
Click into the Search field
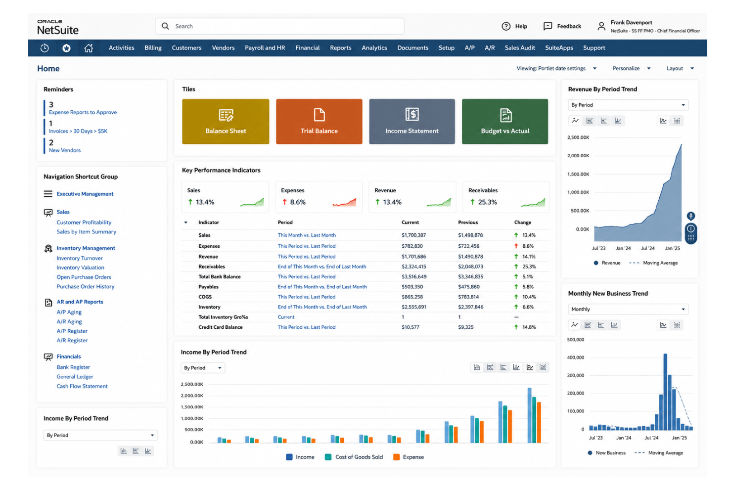[x=280, y=26]
